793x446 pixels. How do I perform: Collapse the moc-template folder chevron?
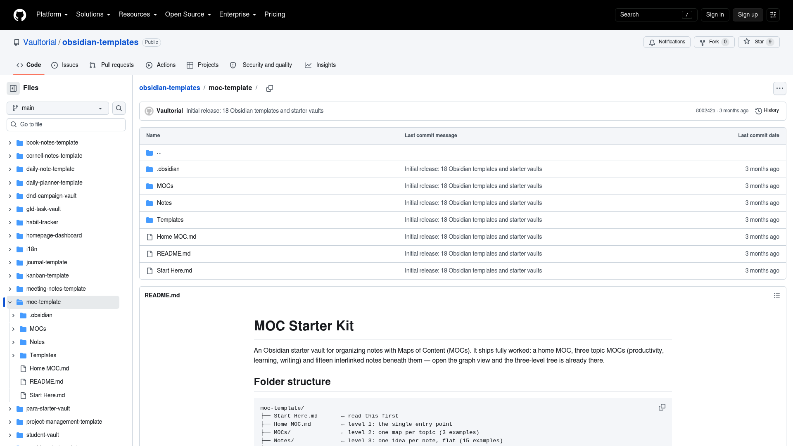(x=10, y=302)
